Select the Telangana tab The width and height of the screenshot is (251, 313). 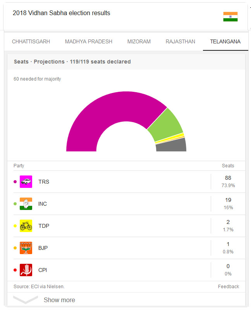click(x=225, y=41)
